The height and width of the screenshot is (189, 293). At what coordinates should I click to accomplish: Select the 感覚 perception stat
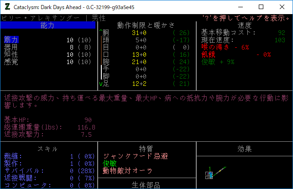coord(10,62)
